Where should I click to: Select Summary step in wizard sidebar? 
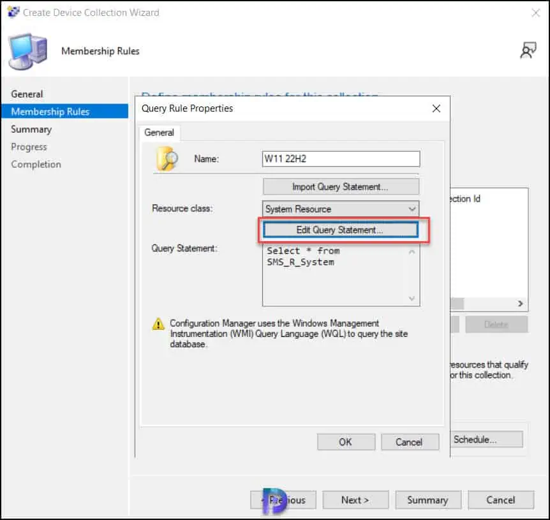(x=31, y=129)
